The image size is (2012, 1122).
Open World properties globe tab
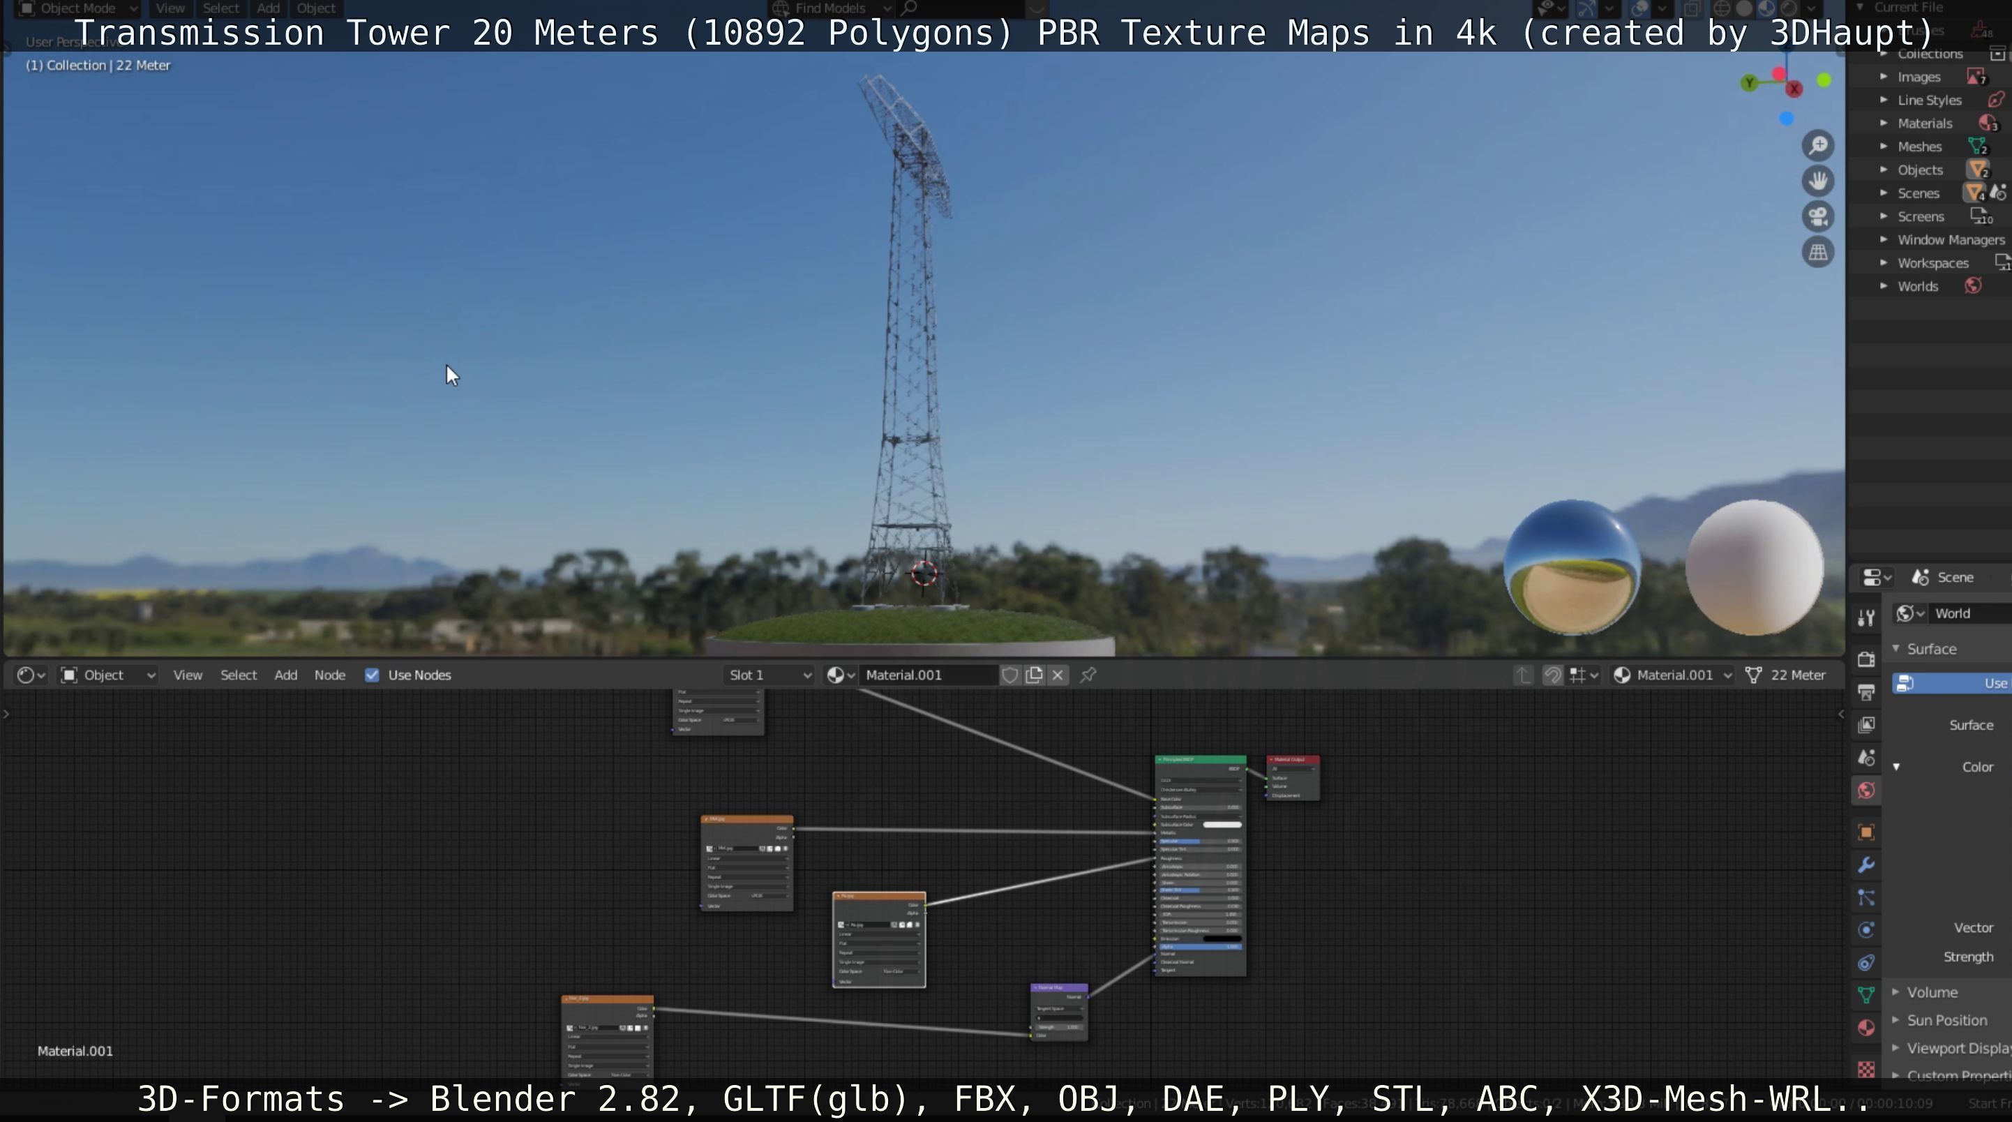point(1866,791)
